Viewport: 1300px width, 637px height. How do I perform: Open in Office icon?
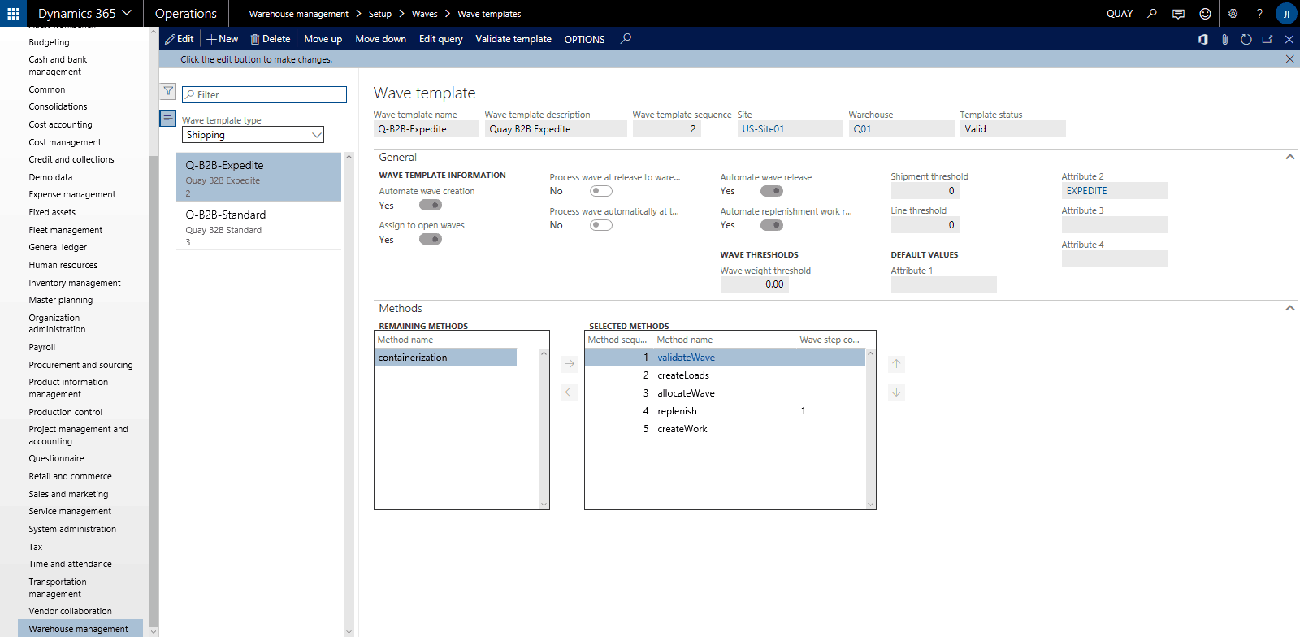coord(1202,39)
